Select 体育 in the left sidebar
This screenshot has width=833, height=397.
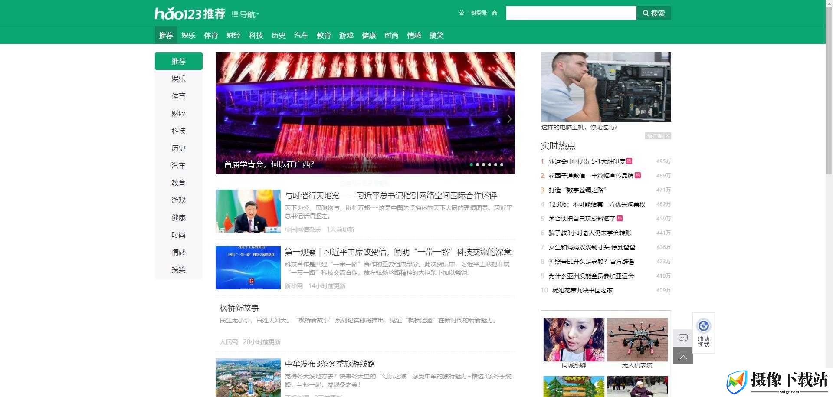[x=179, y=96]
